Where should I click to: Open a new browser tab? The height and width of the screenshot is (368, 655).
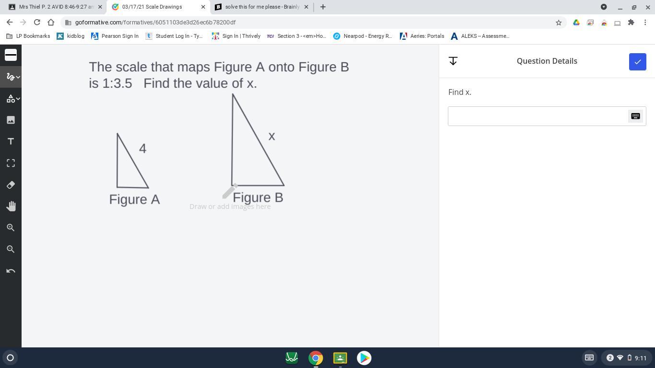[323, 7]
